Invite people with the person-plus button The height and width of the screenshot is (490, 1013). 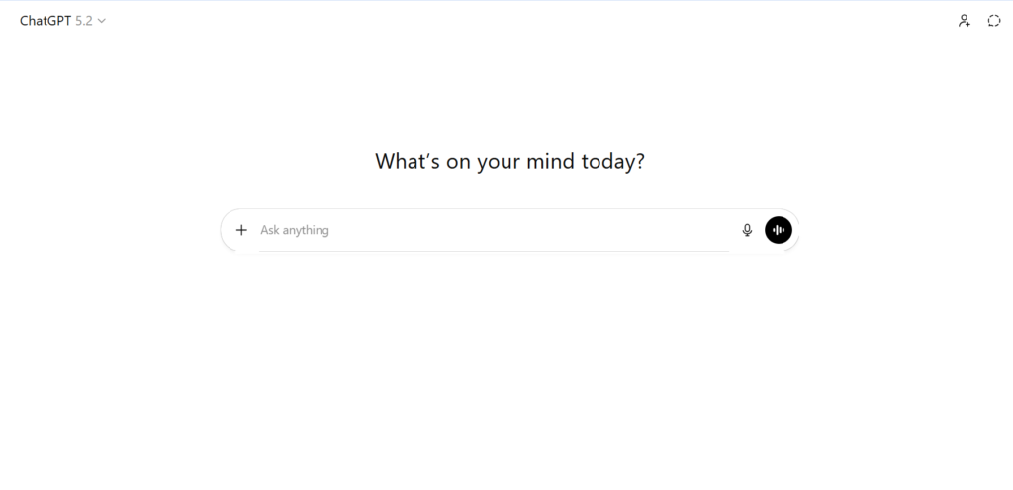tap(965, 21)
